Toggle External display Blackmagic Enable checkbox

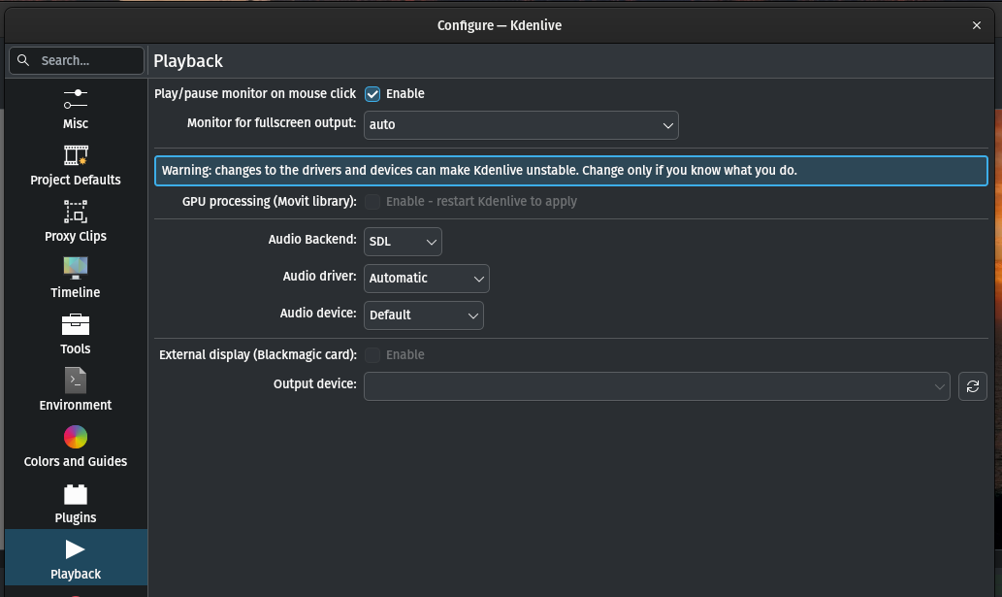point(372,354)
